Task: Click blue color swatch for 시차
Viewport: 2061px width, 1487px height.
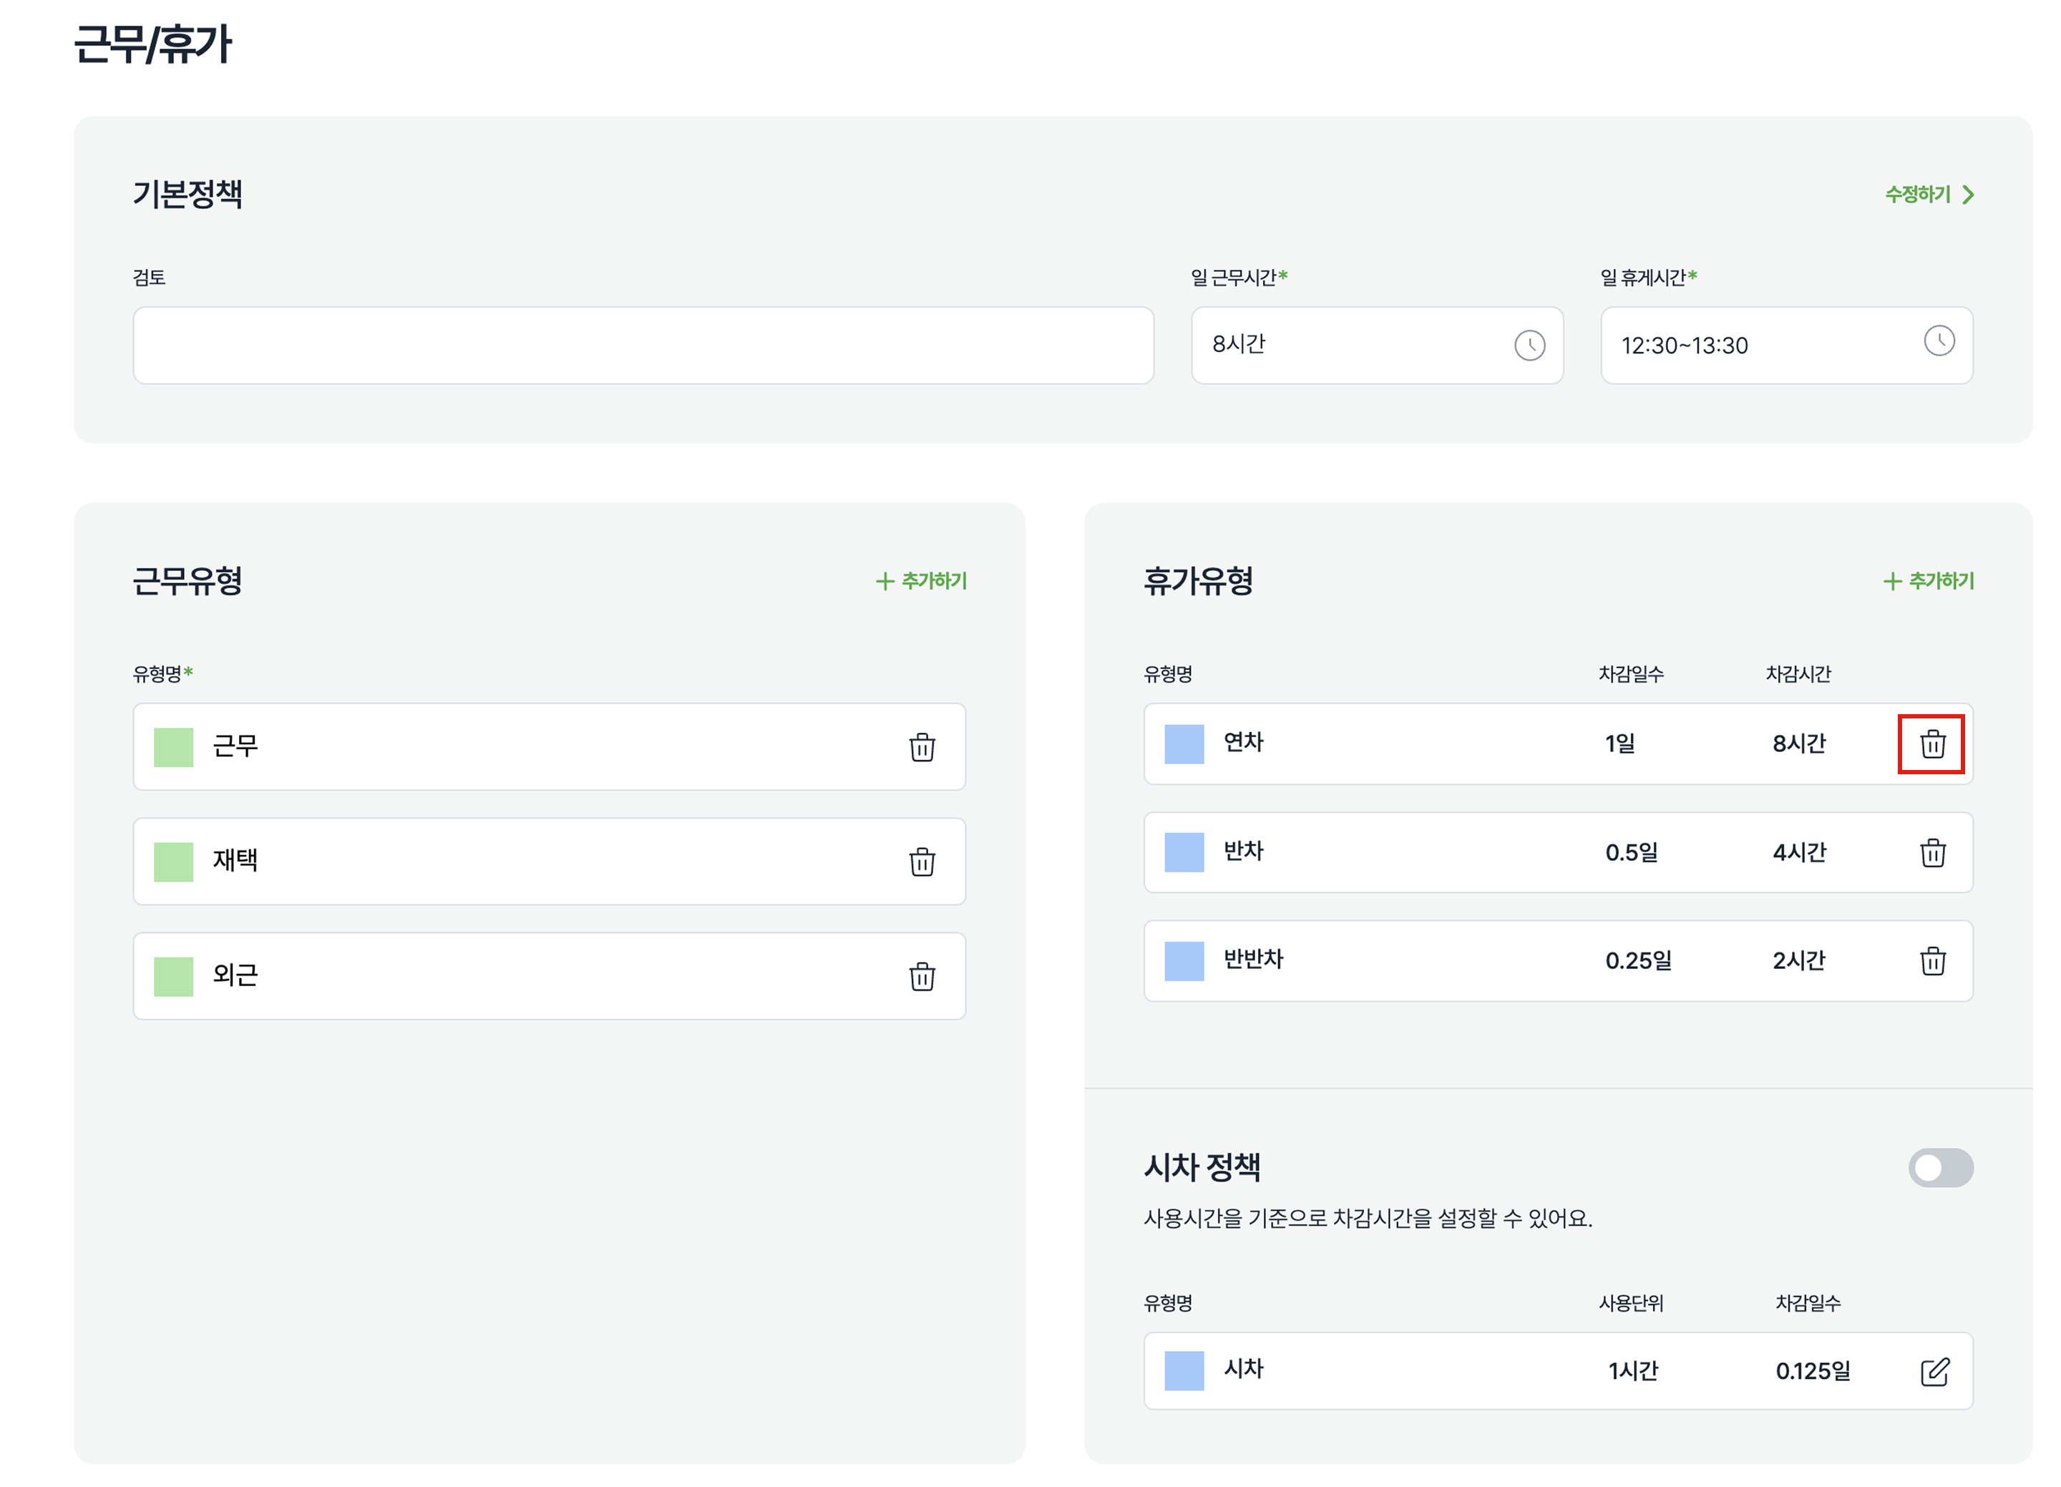Action: click(x=1184, y=1370)
